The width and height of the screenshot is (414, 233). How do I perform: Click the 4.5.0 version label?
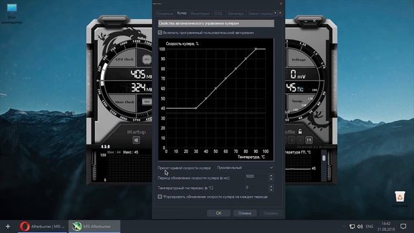105,147
